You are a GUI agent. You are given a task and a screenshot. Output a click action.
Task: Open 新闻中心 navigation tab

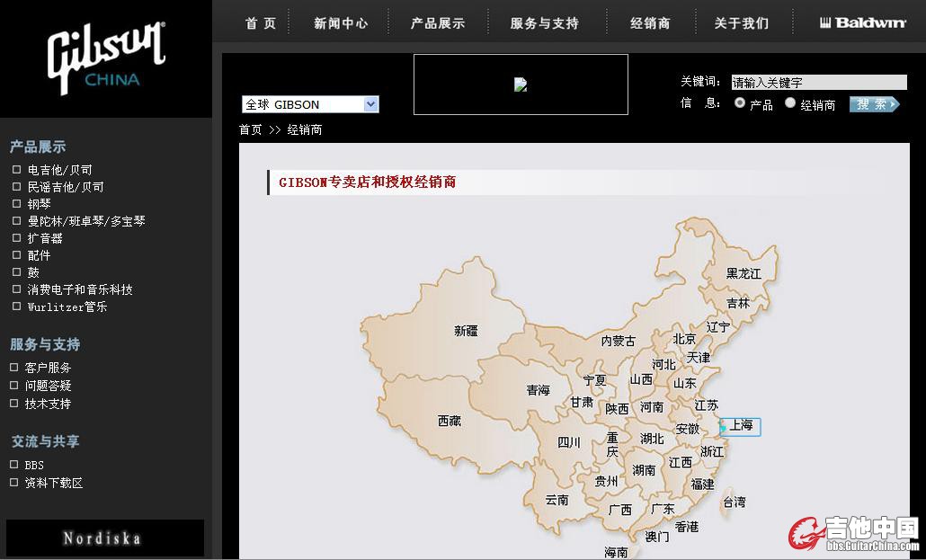(341, 23)
